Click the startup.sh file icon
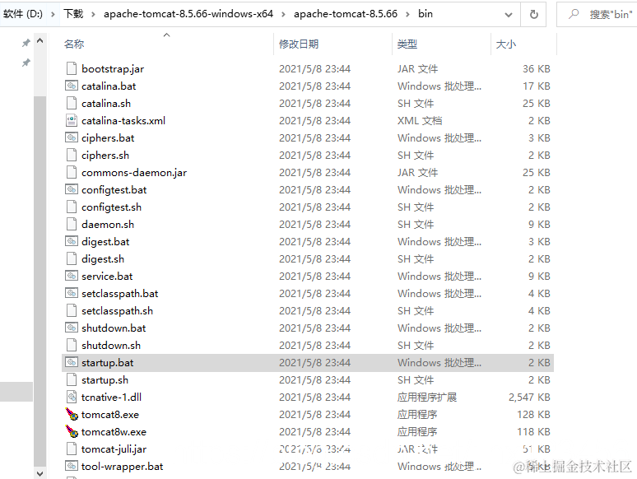 point(72,379)
